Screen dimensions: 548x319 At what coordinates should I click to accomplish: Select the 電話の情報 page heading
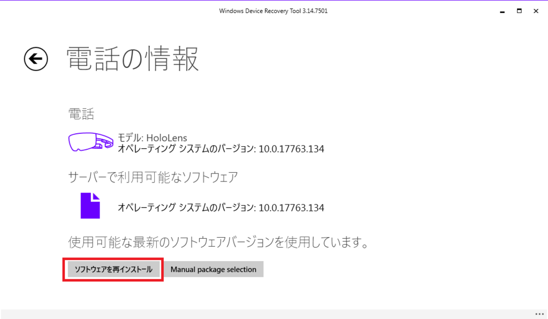pos(133,59)
